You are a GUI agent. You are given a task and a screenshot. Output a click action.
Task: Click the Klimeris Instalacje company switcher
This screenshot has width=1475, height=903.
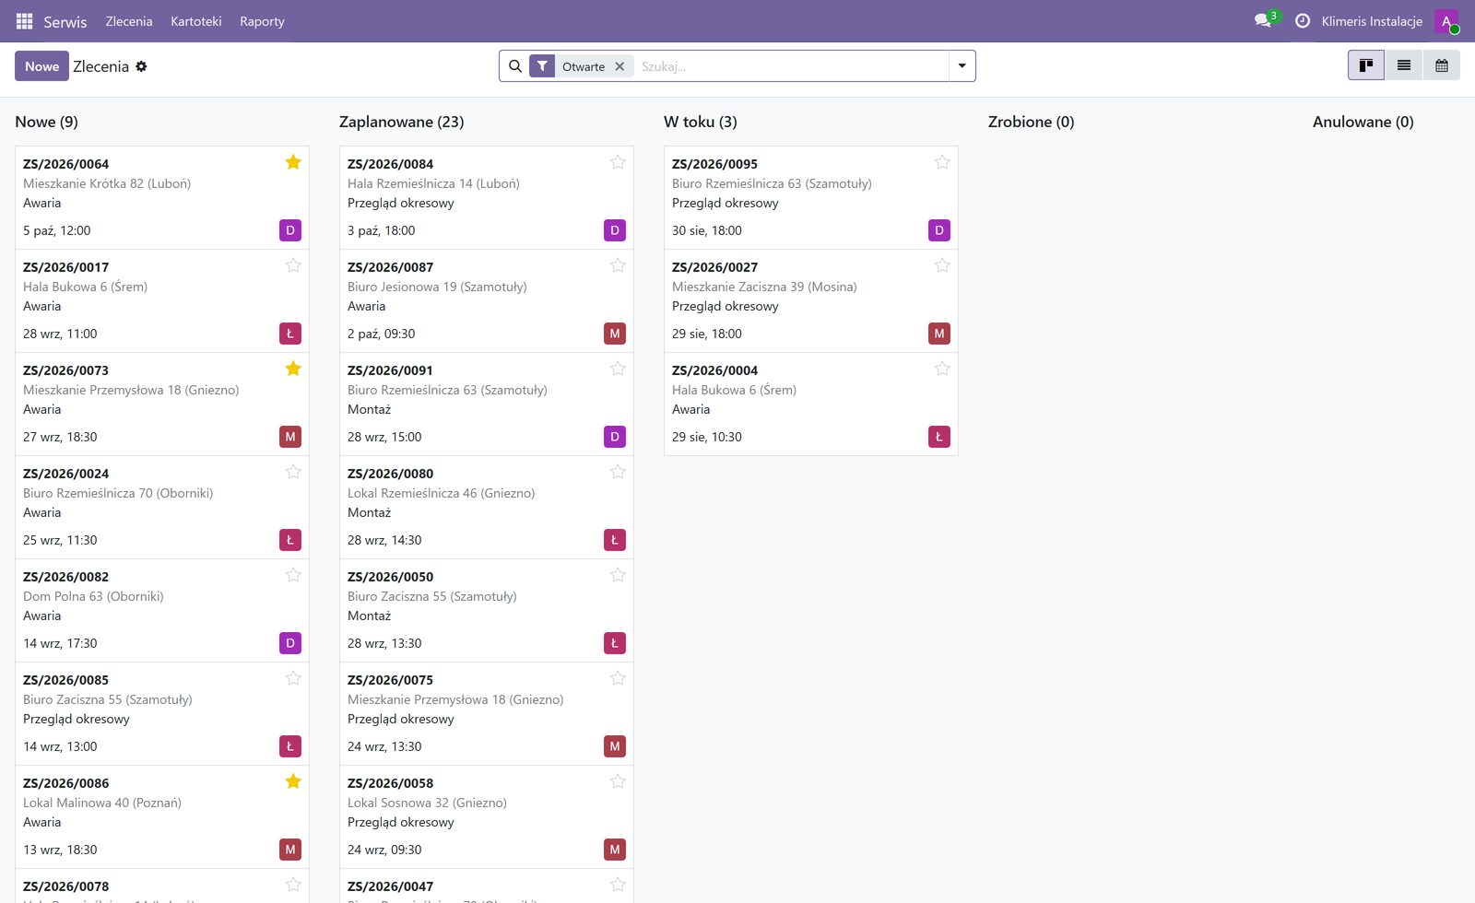(1372, 21)
